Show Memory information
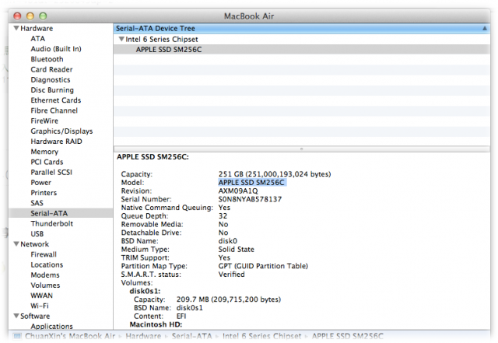 pos(44,152)
